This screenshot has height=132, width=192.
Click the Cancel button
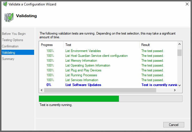click(x=173, y=125)
